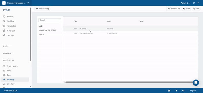The height and width of the screenshot is (93, 203).
Task: Select the REGISTRATION FORM filter
Action: [x=47, y=30]
